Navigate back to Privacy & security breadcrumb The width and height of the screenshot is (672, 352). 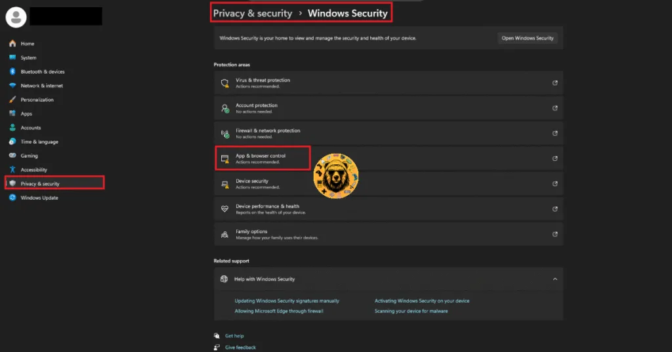(x=253, y=13)
